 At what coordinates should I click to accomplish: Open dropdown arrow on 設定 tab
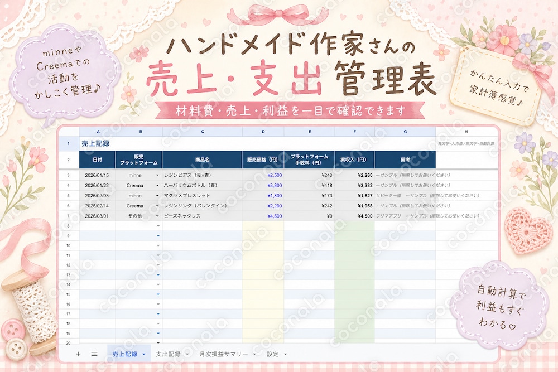point(285,354)
